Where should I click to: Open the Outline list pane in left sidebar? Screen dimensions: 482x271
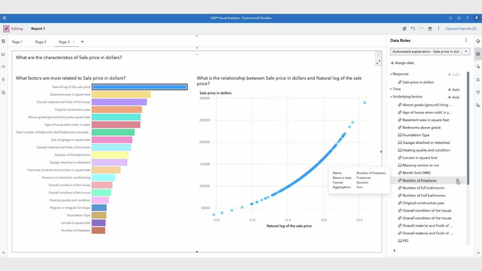point(3,67)
